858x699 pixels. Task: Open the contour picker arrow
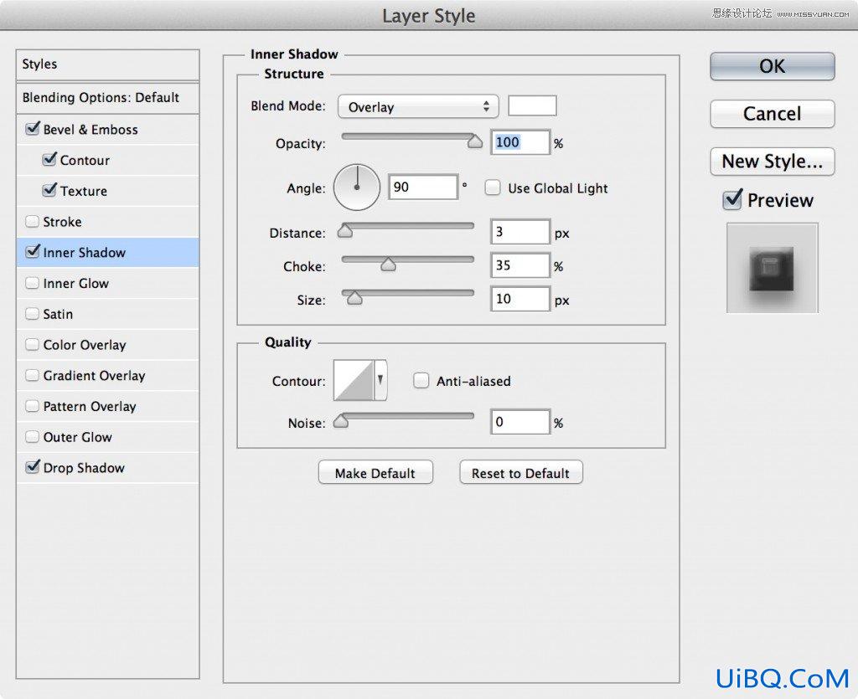click(380, 379)
